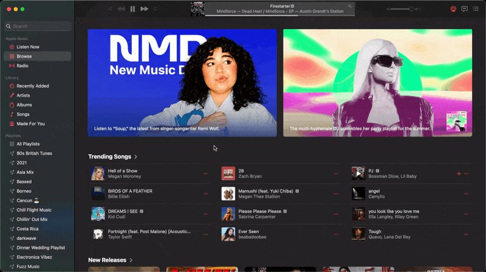Image resolution: width=486 pixels, height=272 pixels.
Task: Open more options for BIRDS OF A FEATHER
Action: (x=205, y=194)
